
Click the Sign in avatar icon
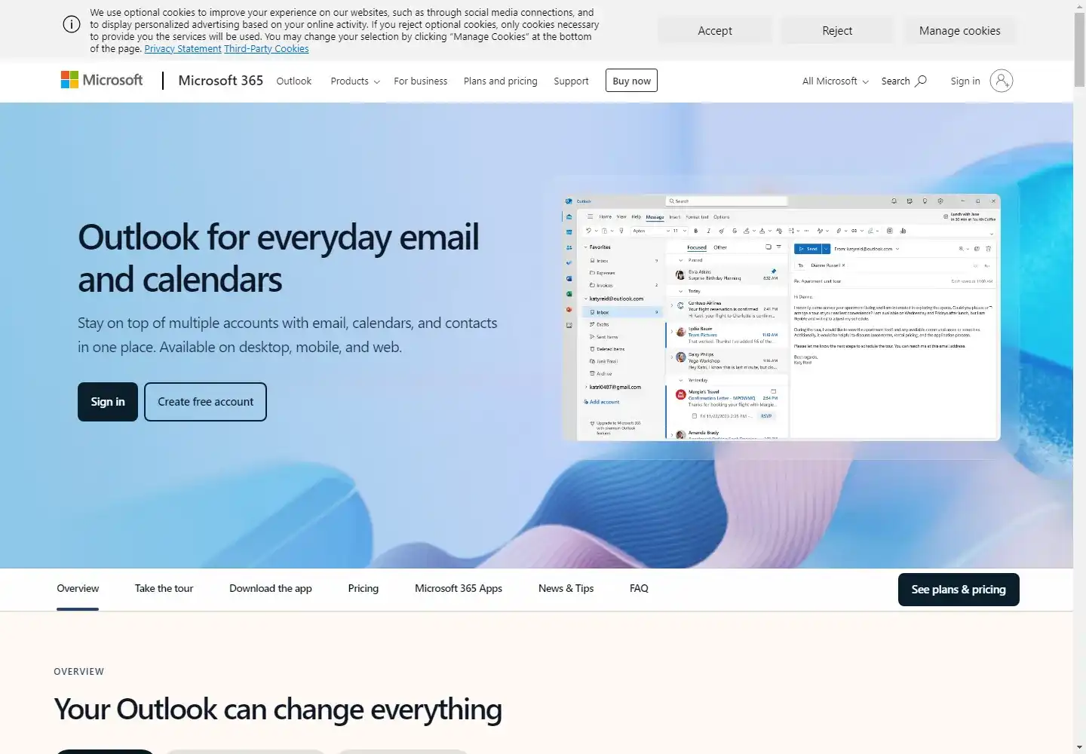[x=1002, y=81]
